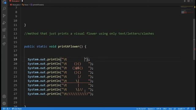Open the errors and warnings status item
196x110 pixels.
click(x=6, y=109)
